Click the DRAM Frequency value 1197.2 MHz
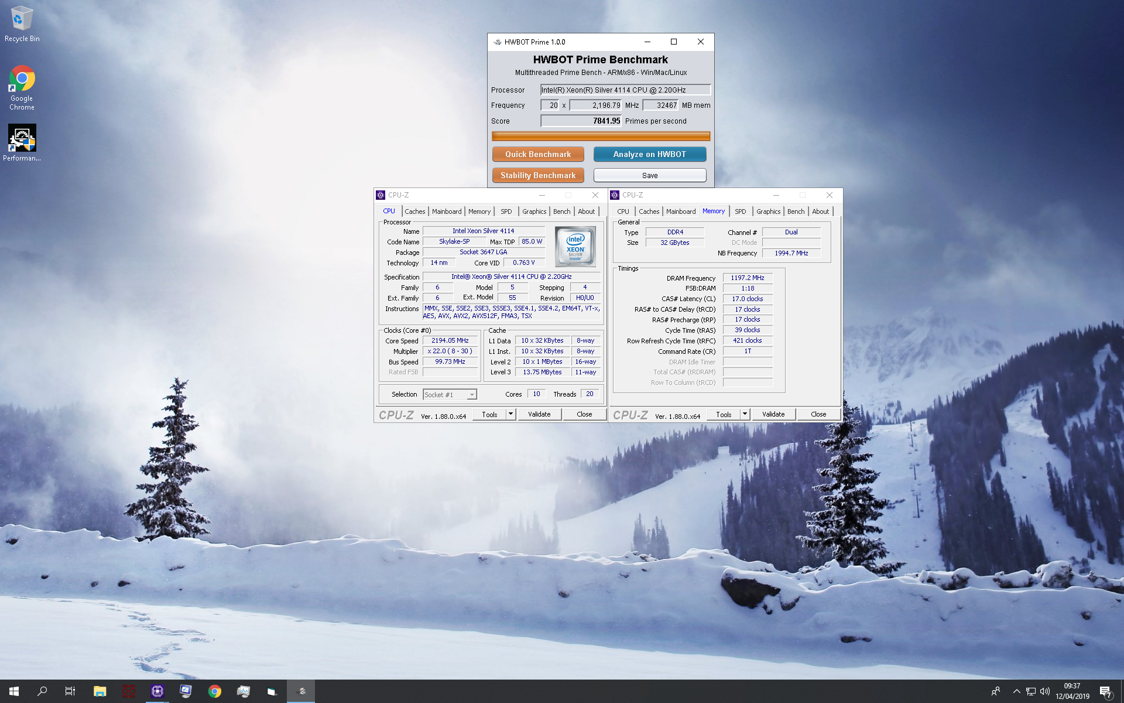Viewport: 1124px width, 703px height. (x=748, y=278)
